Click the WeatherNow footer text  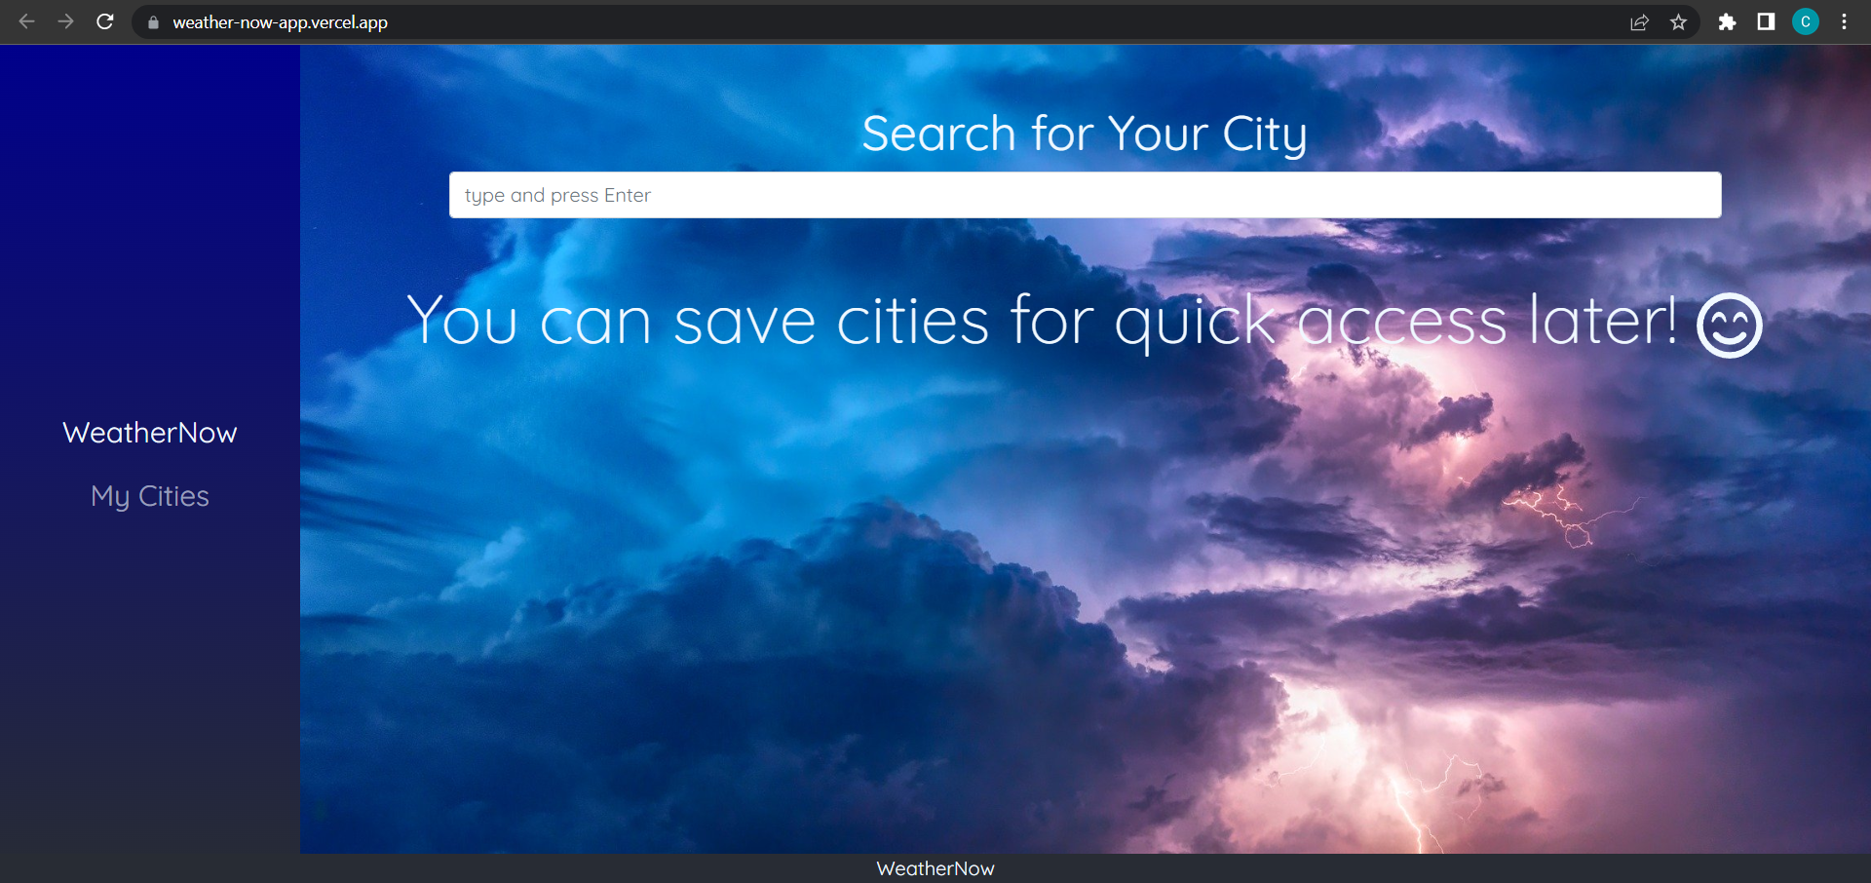coord(935,868)
